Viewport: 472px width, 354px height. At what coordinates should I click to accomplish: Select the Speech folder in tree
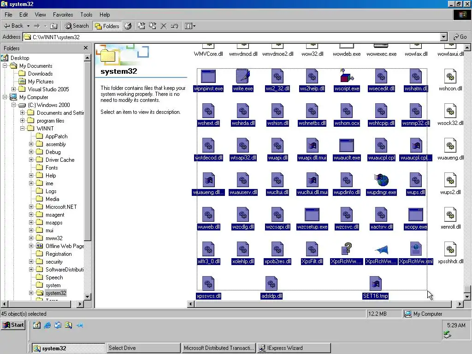point(54,277)
